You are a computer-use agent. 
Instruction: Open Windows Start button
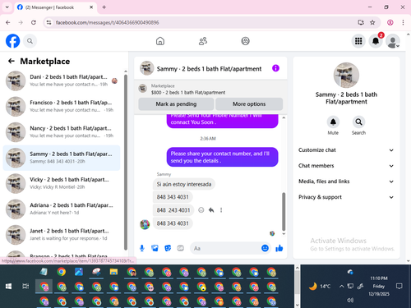tap(8, 287)
